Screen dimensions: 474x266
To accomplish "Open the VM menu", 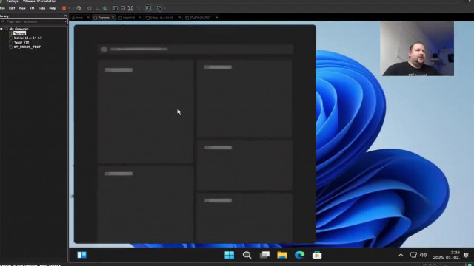I will click(32, 8).
